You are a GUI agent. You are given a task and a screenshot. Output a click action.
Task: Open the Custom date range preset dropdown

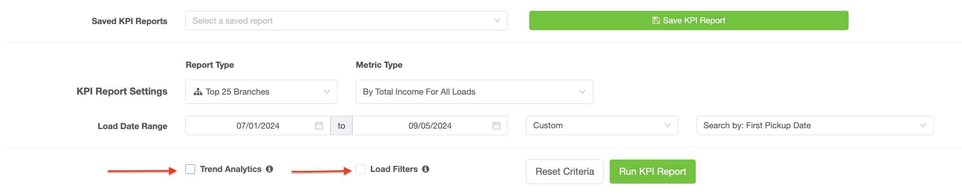click(602, 125)
